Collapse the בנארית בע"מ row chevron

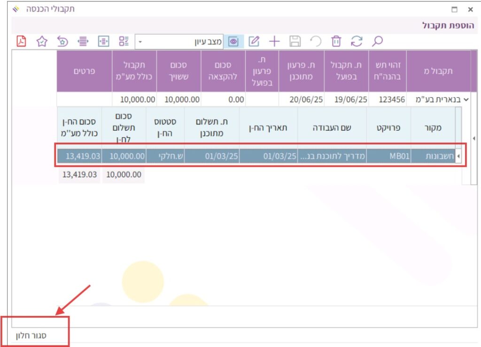(466, 100)
